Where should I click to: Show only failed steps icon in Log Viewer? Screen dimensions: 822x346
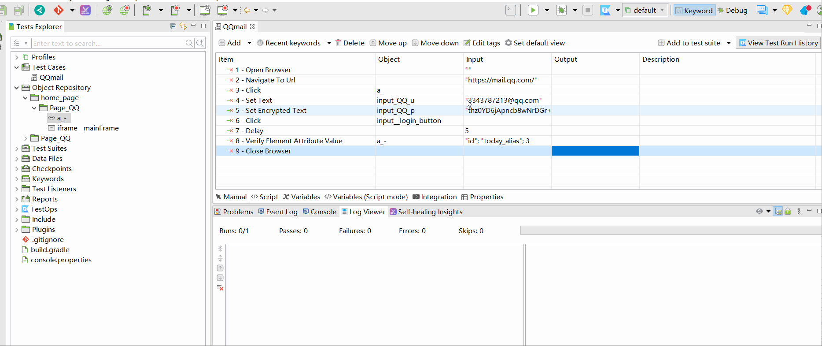click(220, 288)
